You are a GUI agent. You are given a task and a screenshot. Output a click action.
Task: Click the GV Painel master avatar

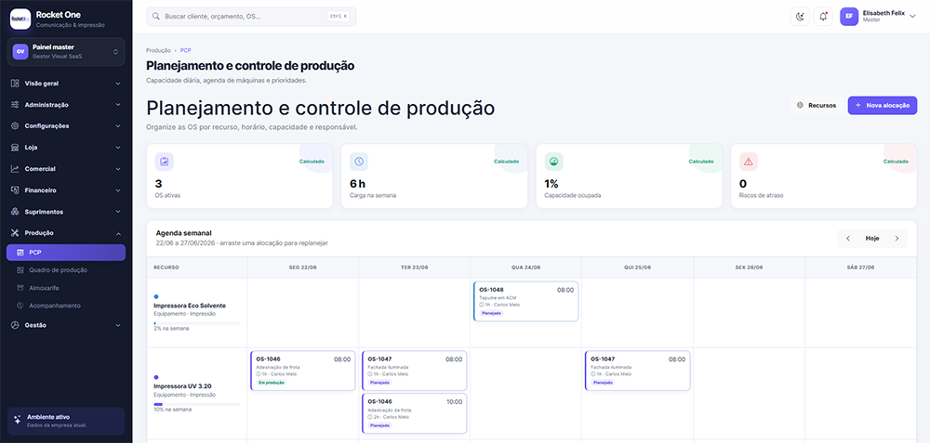(20, 51)
